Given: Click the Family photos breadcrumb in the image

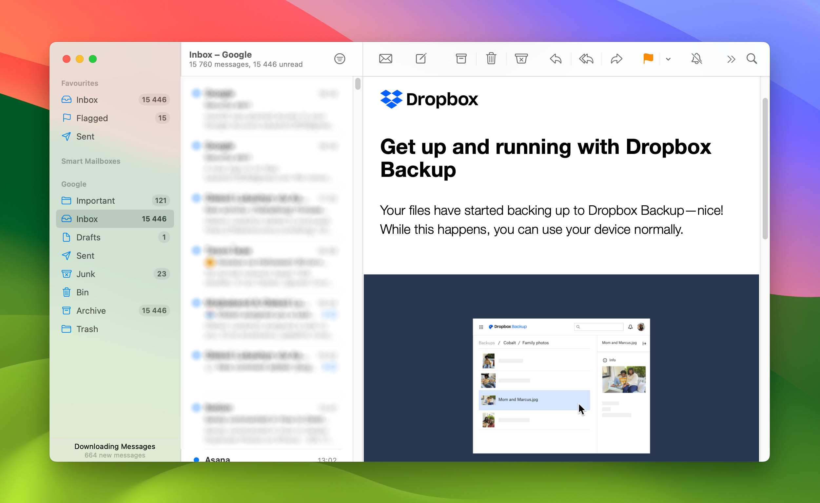Looking at the screenshot, I should (x=535, y=343).
